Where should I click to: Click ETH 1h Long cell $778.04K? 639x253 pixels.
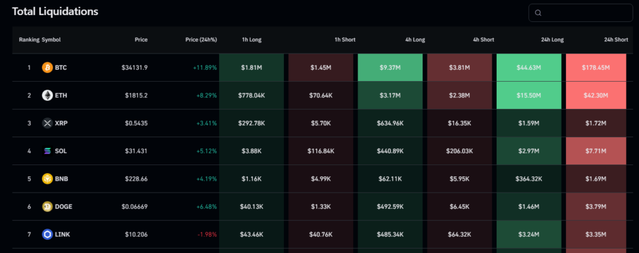(x=251, y=95)
